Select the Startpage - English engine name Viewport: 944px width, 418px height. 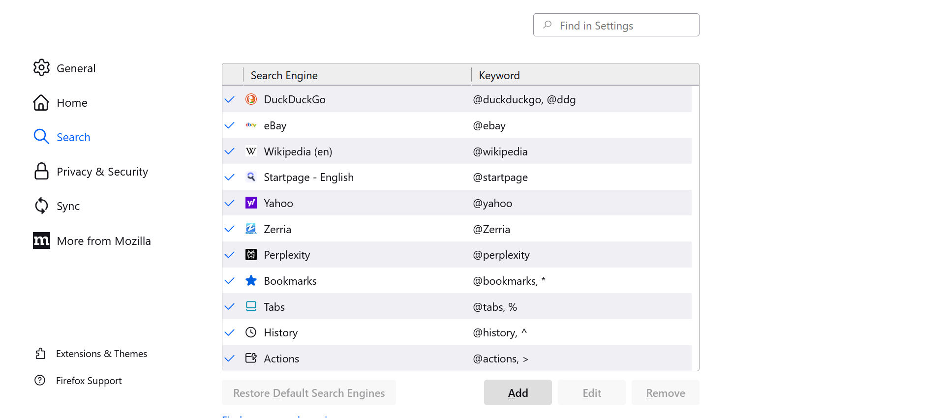pos(308,177)
